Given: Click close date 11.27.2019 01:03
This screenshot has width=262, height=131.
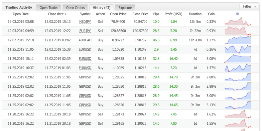Looking at the screenshot, I should (x=58, y=68).
